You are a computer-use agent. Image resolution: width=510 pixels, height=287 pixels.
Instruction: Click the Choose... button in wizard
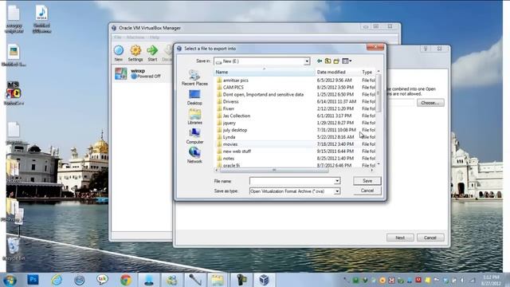pyautogui.click(x=430, y=103)
